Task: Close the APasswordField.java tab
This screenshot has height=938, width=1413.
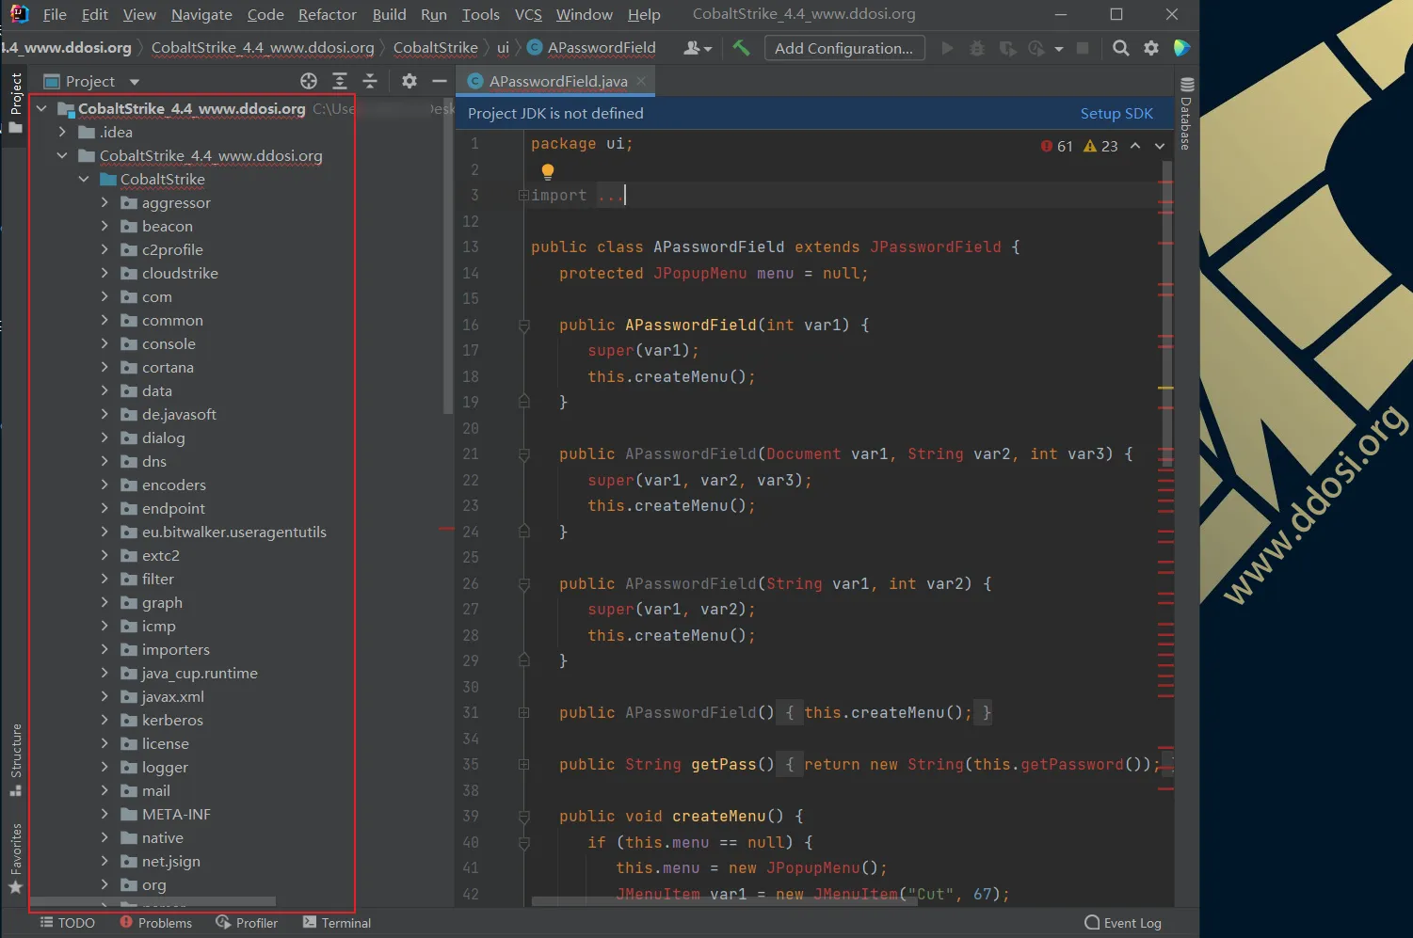Action: click(x=641, y=81)
